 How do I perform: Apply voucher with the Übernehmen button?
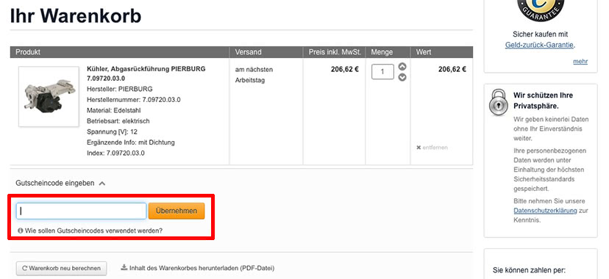177,211
